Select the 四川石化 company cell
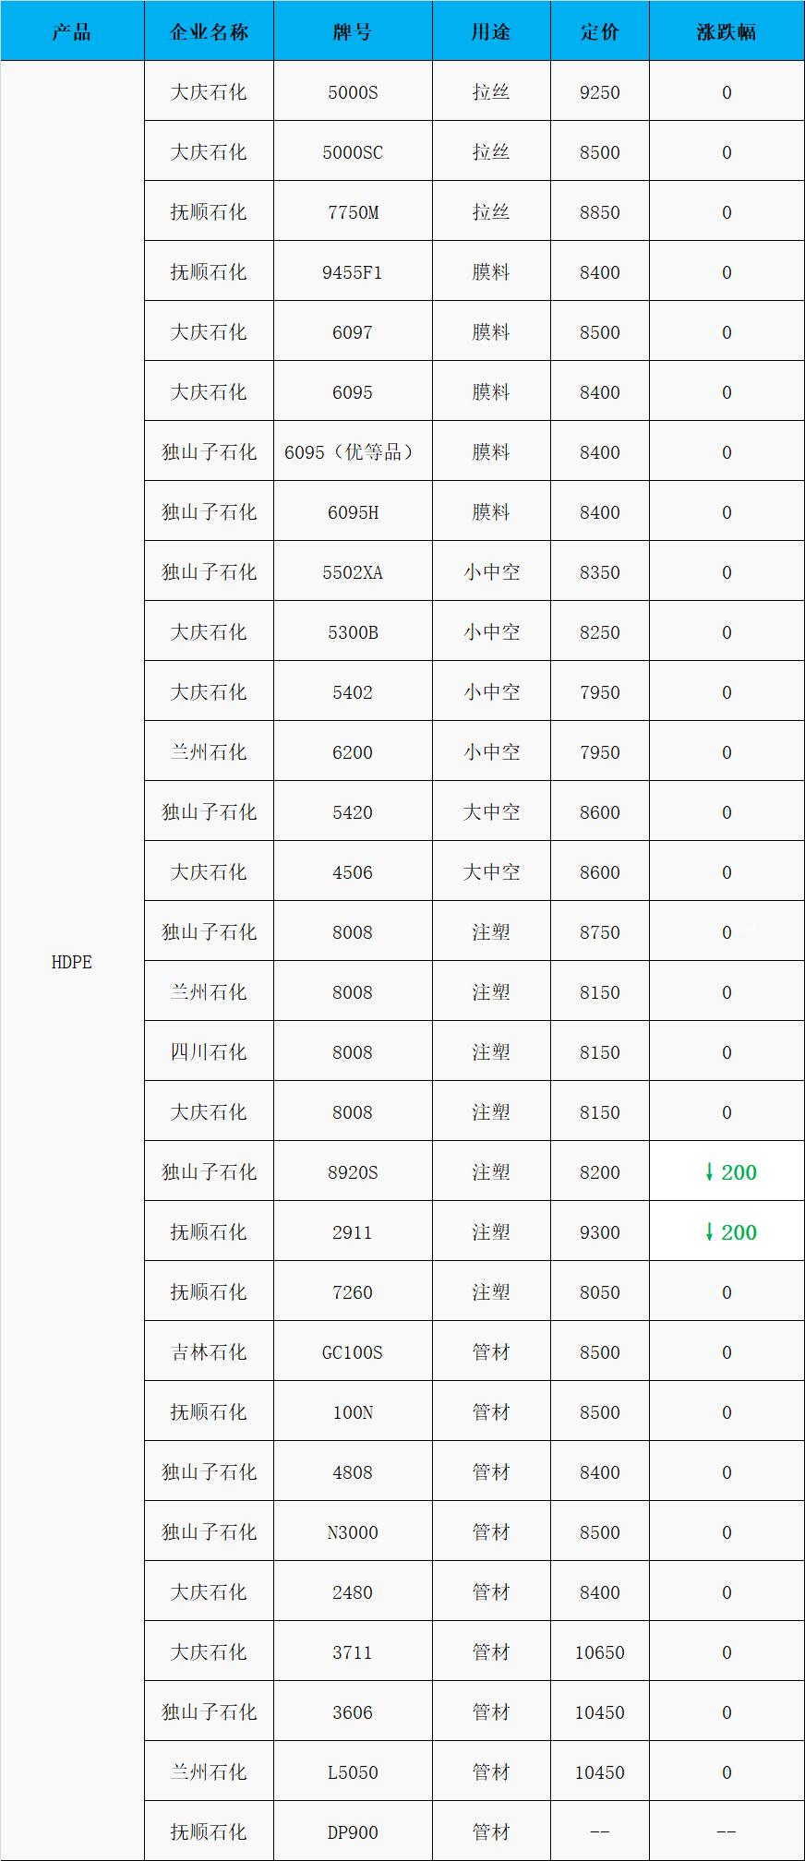The width and height of the screenshot is (805, 1861). (209, 1052)
